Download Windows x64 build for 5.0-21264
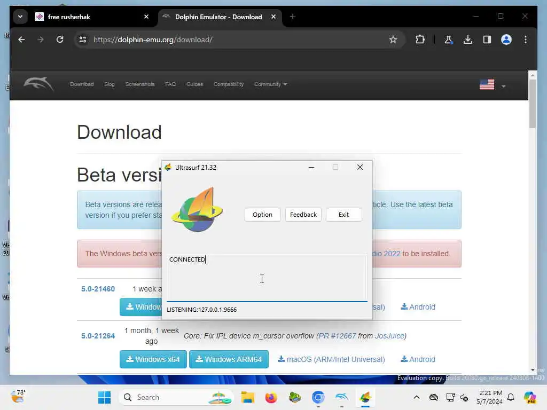The height and width of the screenshot is (410, 547). 153,359
